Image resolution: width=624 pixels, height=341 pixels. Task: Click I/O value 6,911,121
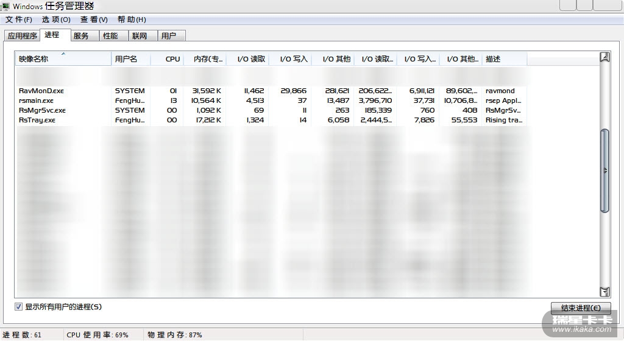click(422, 91)
